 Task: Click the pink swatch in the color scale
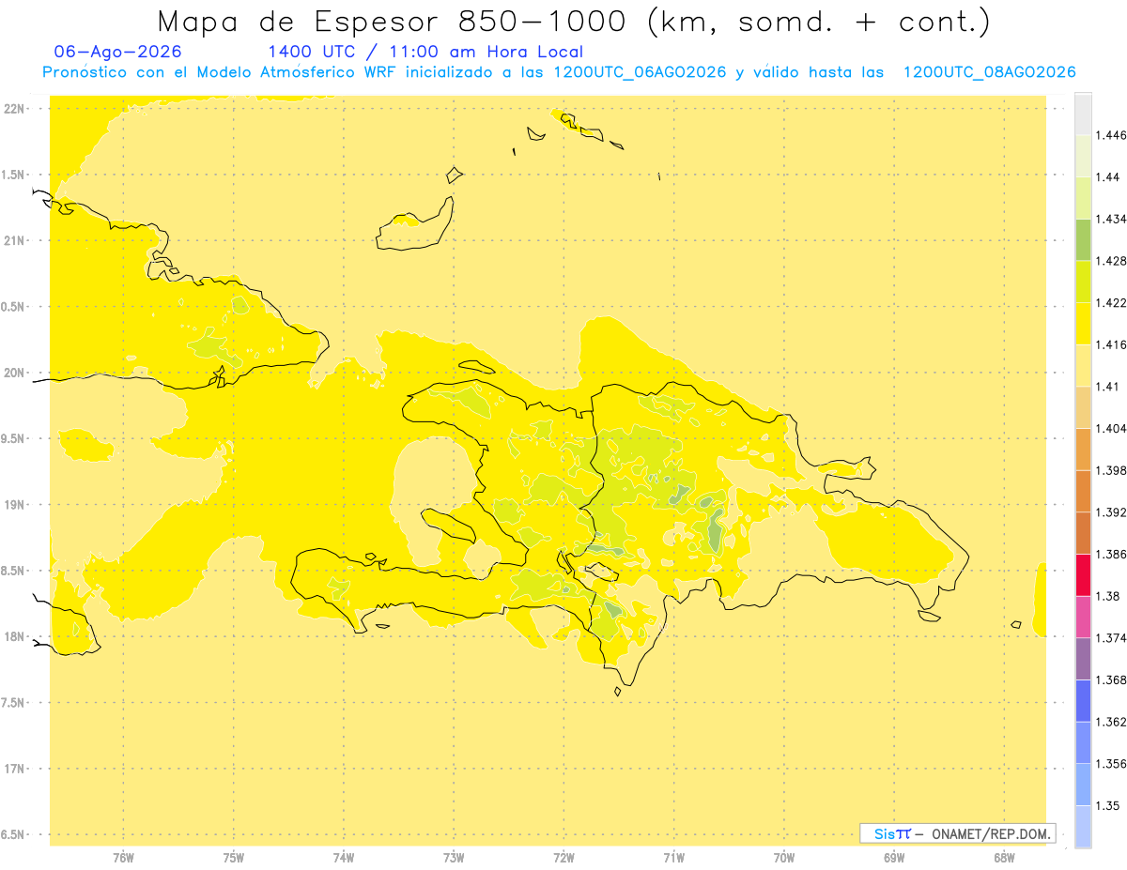click(1083, 617)
